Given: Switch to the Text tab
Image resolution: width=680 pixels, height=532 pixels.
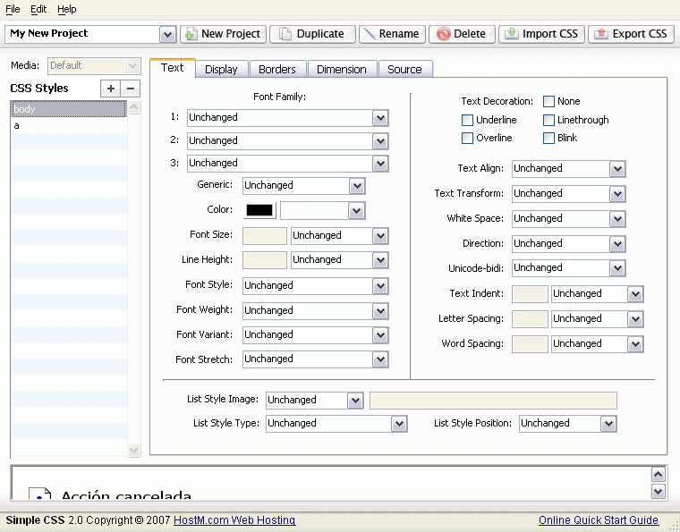Looking at the screenshot, I should tap(172, 68).
